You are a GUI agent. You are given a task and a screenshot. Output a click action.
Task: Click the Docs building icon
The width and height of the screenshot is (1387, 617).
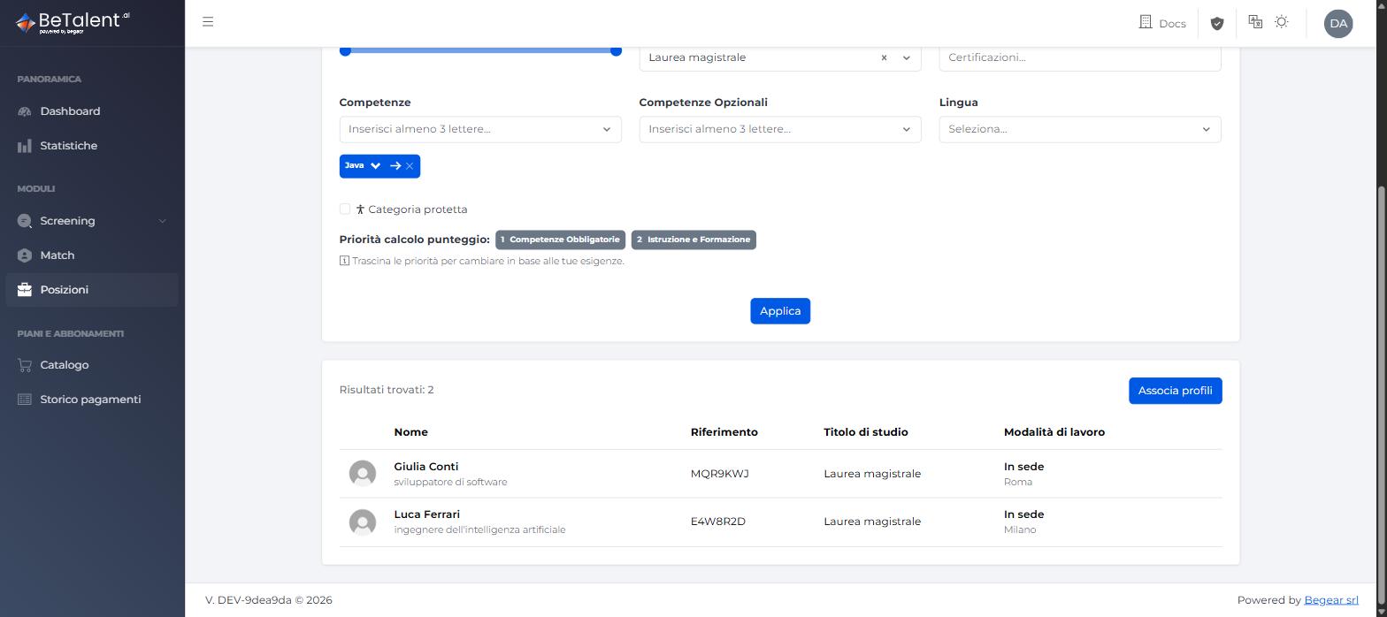[1146, 22]
